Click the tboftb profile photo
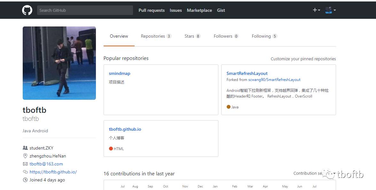 click(x=59, y=63)
